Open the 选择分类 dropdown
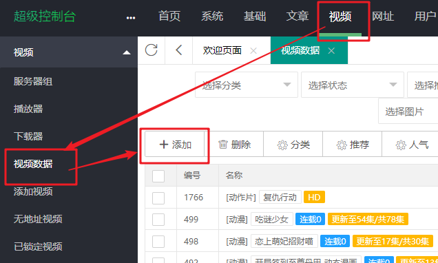The width and height of the screenshot is (438, 263). tap(247, 85)
